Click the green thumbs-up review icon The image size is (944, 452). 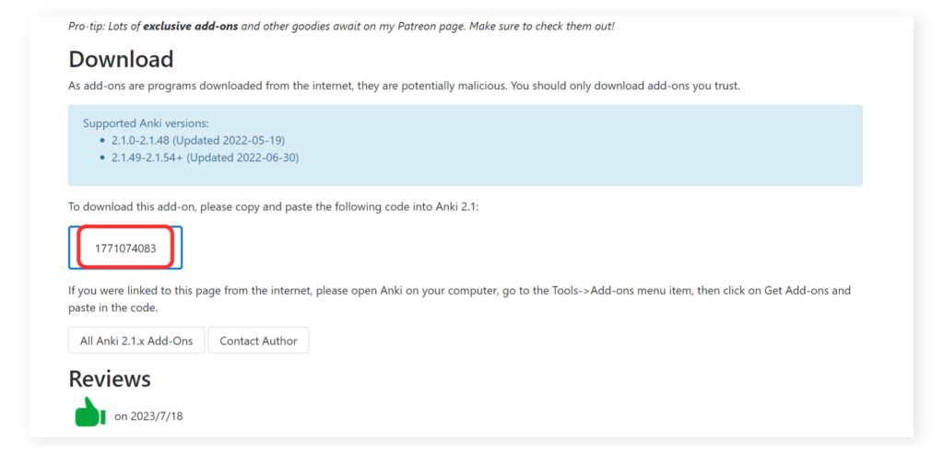click(x=90, y=412)
